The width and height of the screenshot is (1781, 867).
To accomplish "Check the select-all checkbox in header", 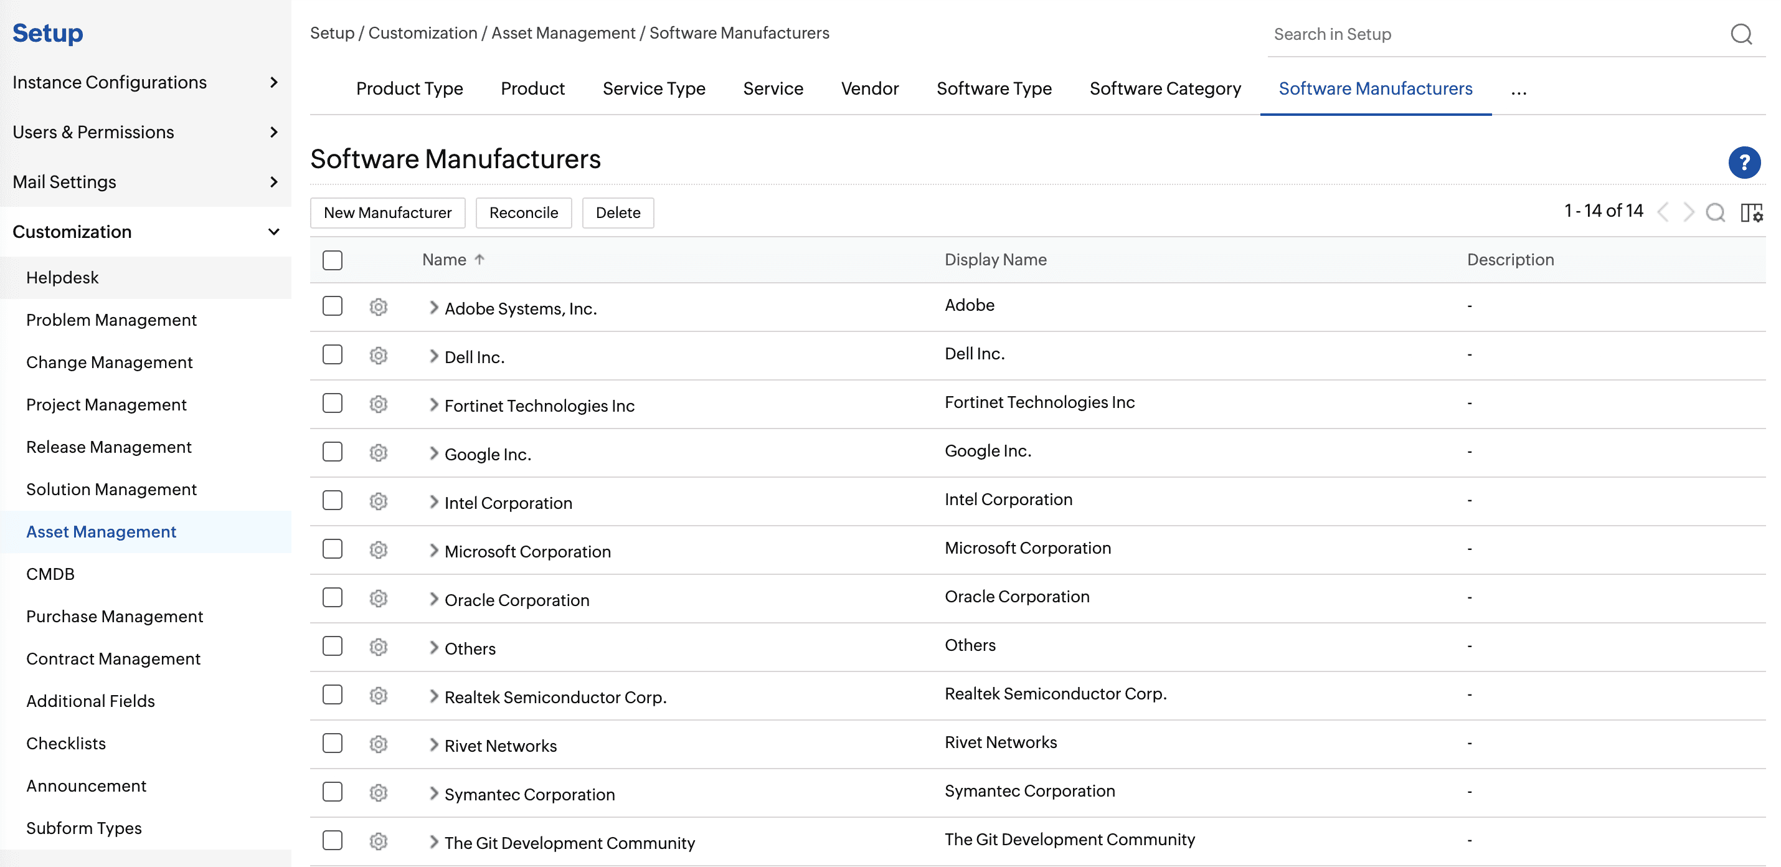I will click(332, 259).
